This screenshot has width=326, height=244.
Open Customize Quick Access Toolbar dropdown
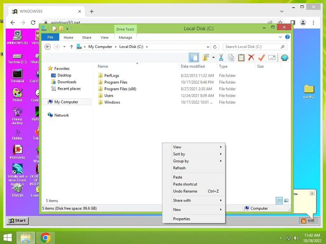tap(67, 29)
